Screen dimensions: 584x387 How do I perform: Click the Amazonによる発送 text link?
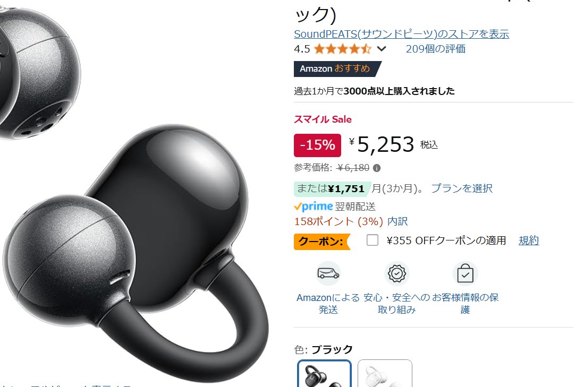click(328, 304)
